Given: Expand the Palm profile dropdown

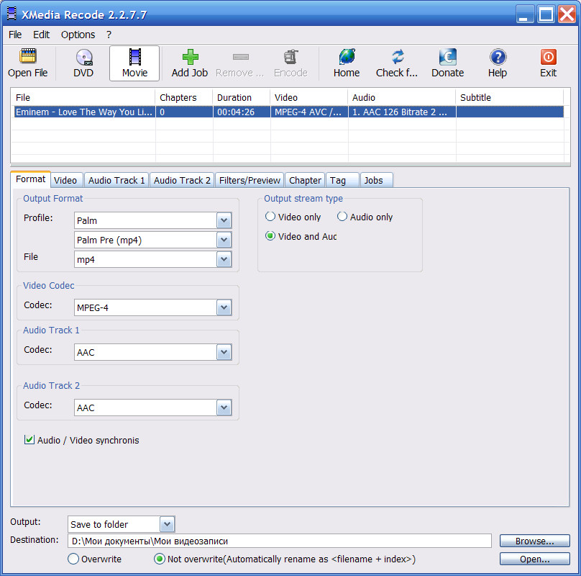Looking at the screenshot, I should point(224,220).
